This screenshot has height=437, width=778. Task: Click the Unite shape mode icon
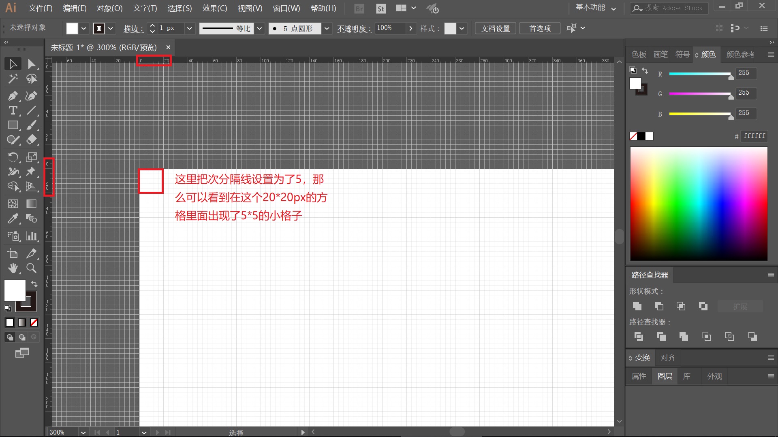tap(637, 306)
